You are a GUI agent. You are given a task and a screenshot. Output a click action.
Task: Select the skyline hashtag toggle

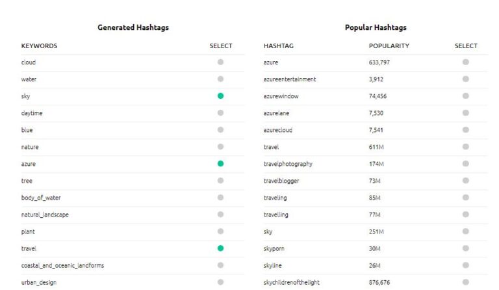point(466,265)
